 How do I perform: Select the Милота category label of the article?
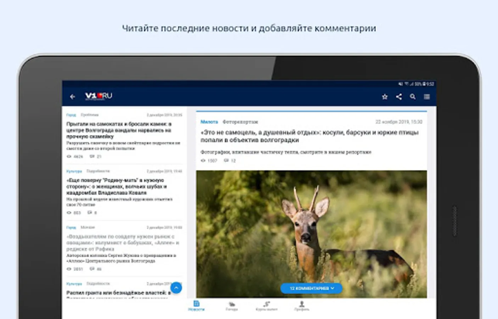coord(209,122)
